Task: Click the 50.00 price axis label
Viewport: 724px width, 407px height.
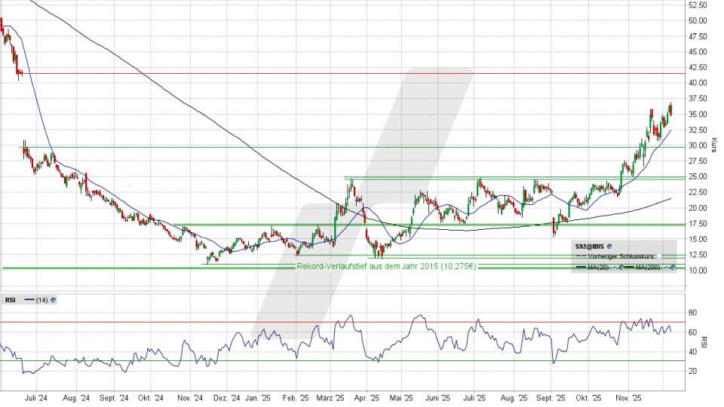Action: pos(698,21)
